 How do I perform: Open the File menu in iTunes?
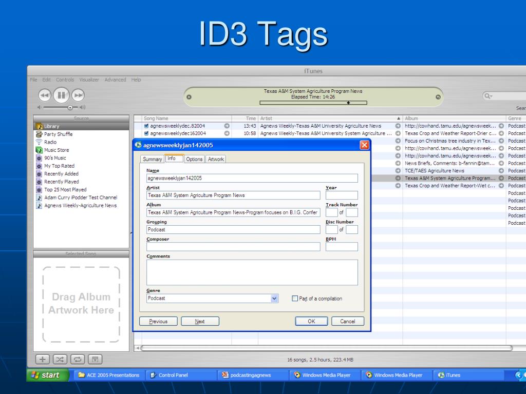(x=33, y=80)
